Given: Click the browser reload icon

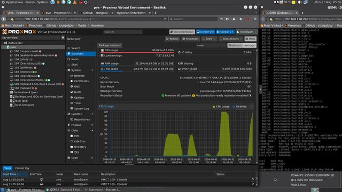Looking at the screenshot, I should click(165, 19).
